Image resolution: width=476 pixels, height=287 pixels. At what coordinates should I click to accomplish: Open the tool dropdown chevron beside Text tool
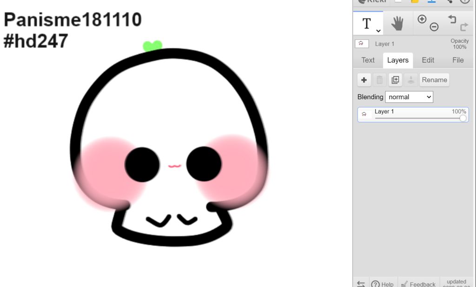tap(378, 31)
